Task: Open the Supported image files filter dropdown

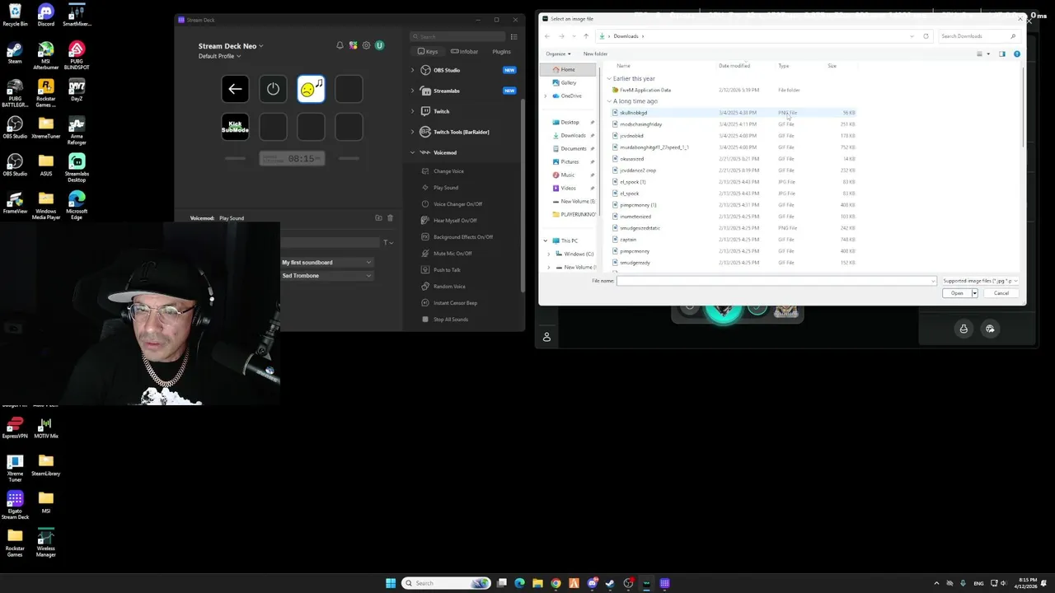Action: point(980,281)
